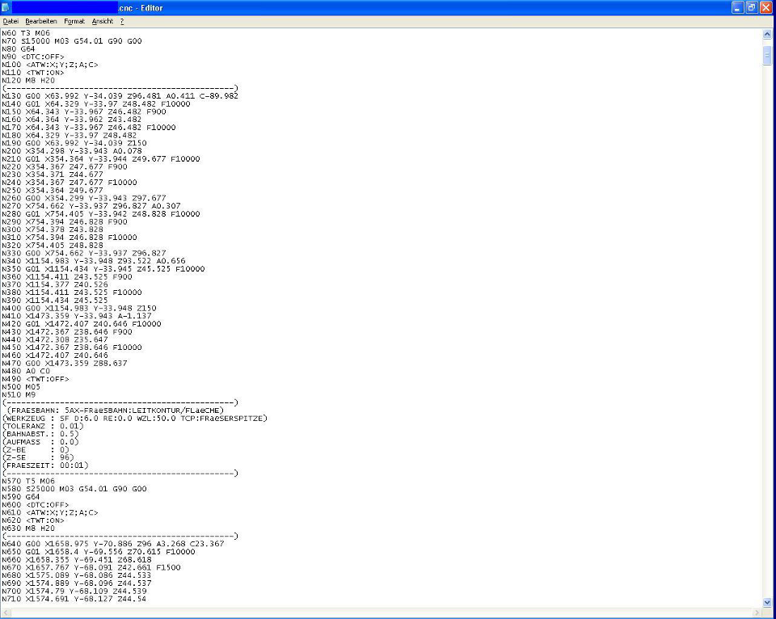Click the vertical scrollbar down arrow

coord(767,602)
